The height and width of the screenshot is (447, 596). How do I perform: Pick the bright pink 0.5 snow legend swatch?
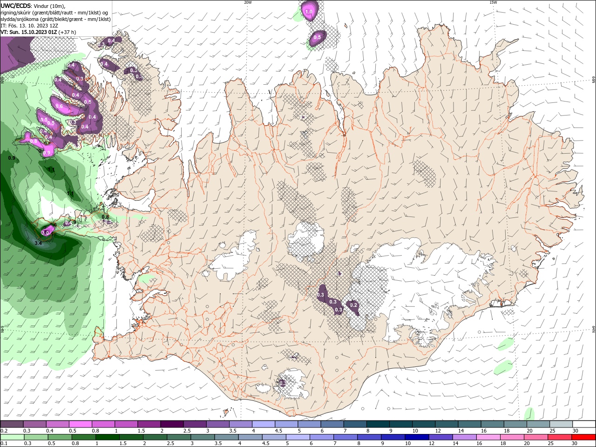[80, 424]
